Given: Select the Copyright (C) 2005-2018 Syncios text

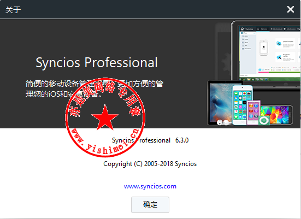Looking at the screenshot, I should click(150, 164).
